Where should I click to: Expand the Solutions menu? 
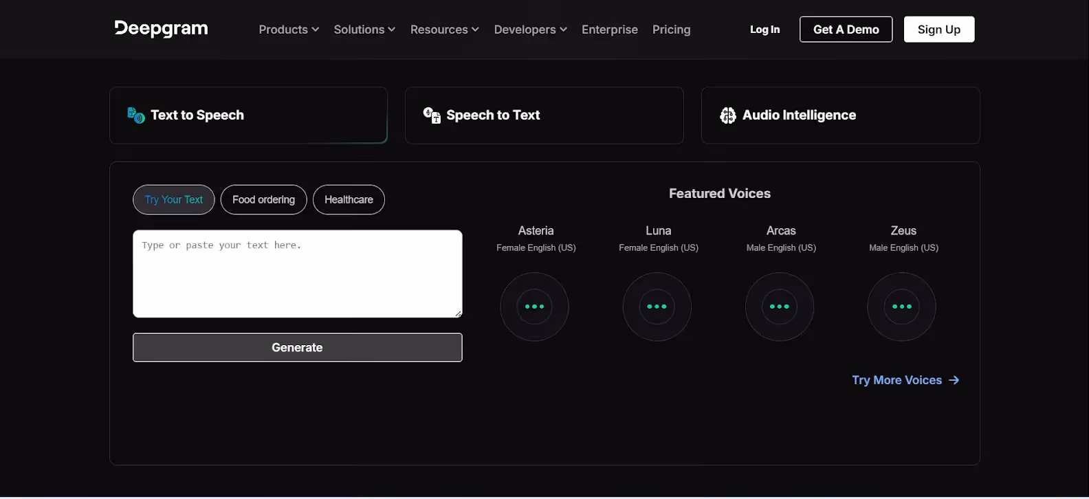[x=364, y=30]
